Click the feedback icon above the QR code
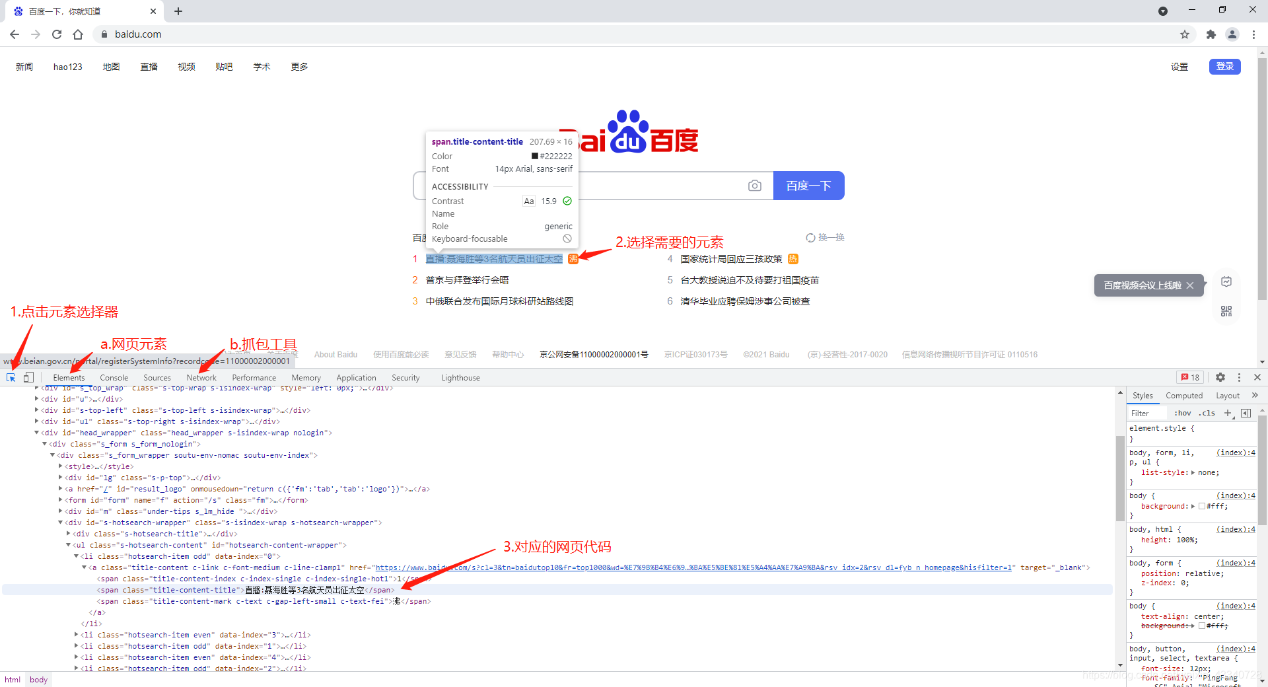 pos(1226,281)
